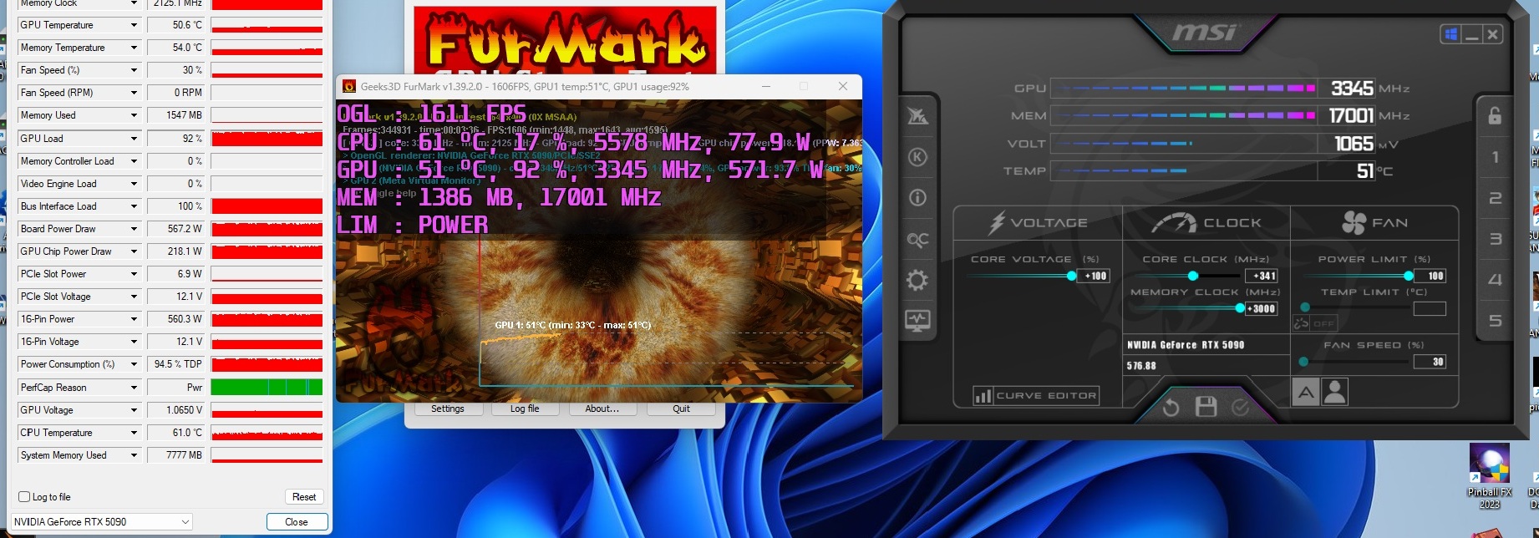Launch the OC Scanner icon in Afterburner
The image size is (1539, 538).
click(x=917, y=240)
